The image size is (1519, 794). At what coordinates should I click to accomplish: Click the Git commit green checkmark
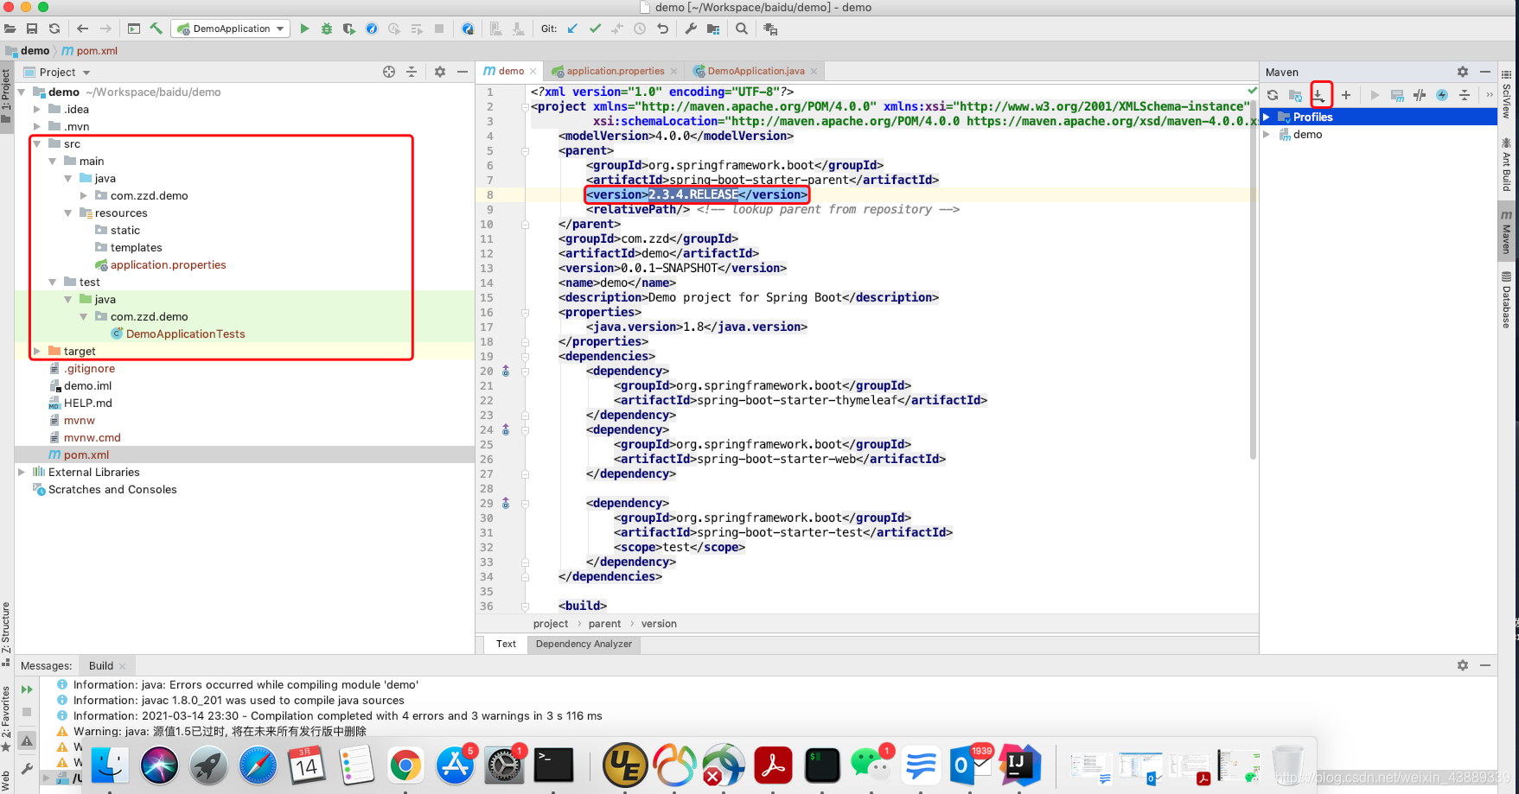tap(595, 29)
